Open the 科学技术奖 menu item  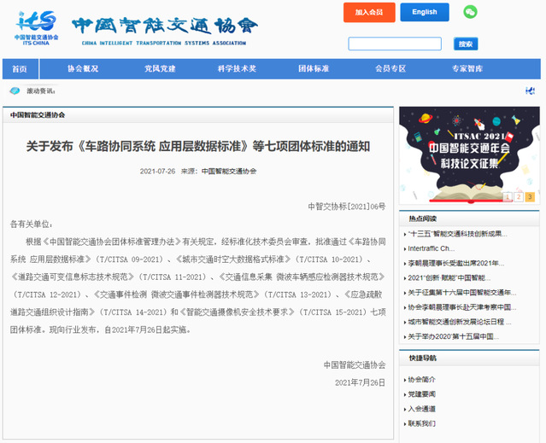tap(237, 68)
